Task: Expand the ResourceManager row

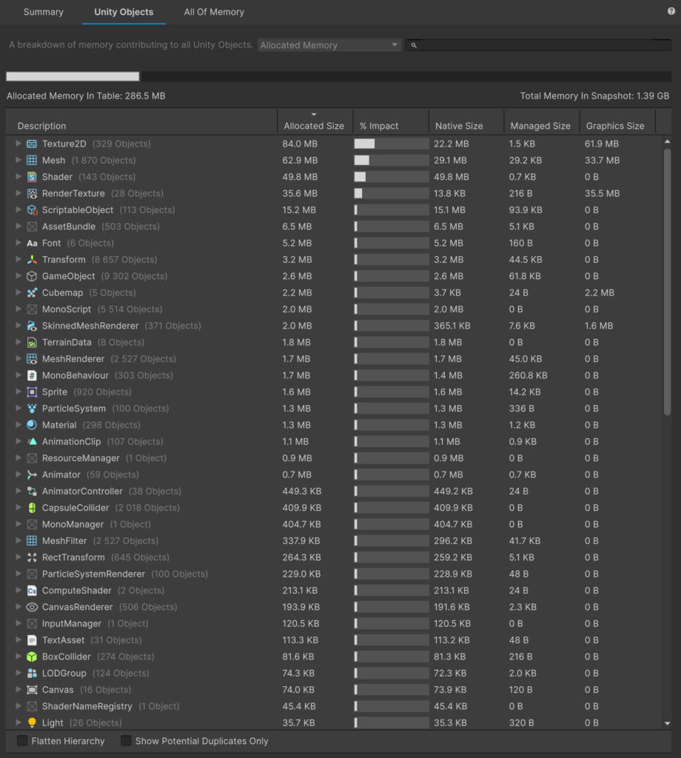Action: point(18,457)
